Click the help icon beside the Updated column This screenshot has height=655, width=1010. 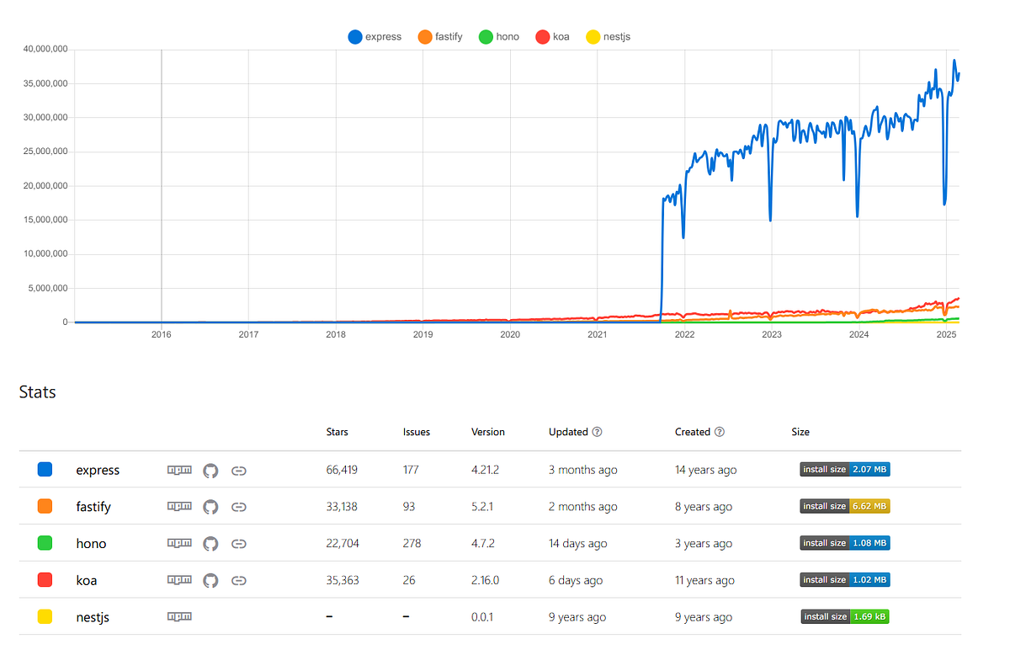597,432
